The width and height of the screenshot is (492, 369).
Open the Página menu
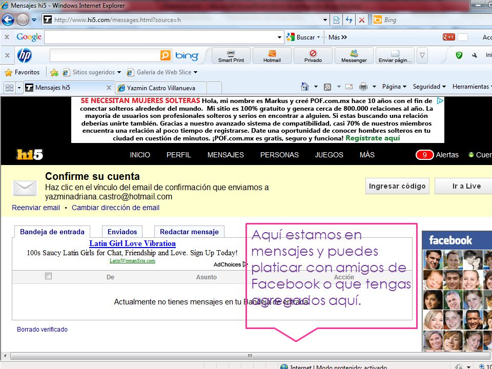click(x=394, y=87)
